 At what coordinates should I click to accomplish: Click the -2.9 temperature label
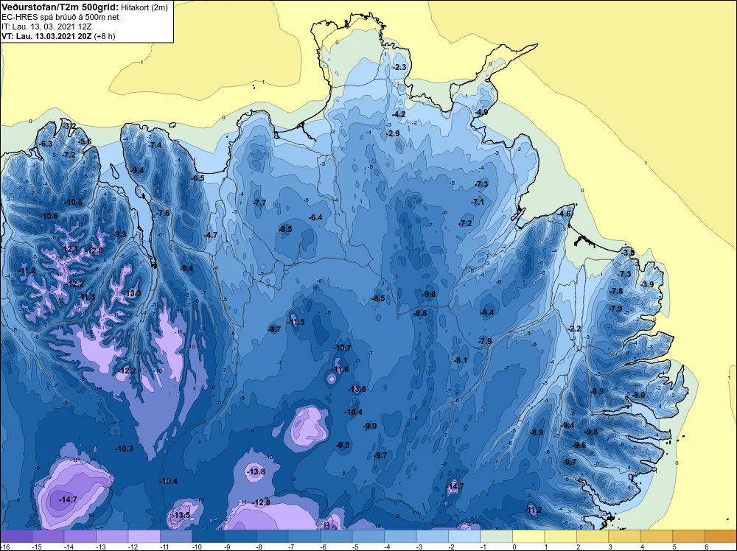tap(393, 134)
